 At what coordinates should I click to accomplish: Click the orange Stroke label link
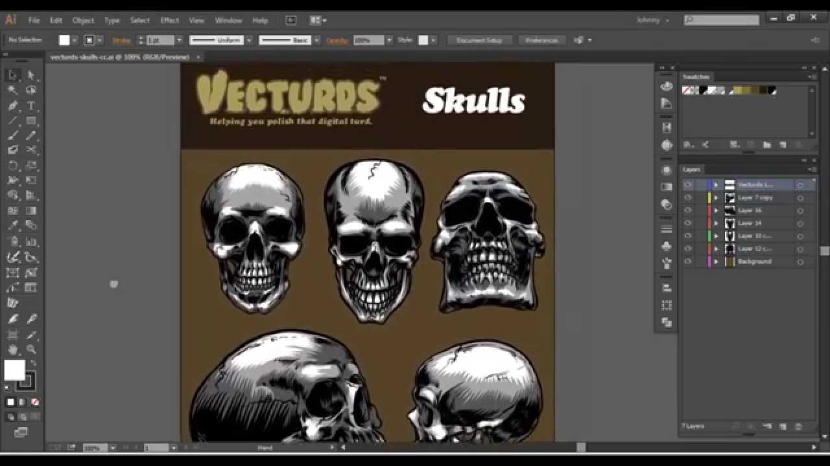pos(121,40)
